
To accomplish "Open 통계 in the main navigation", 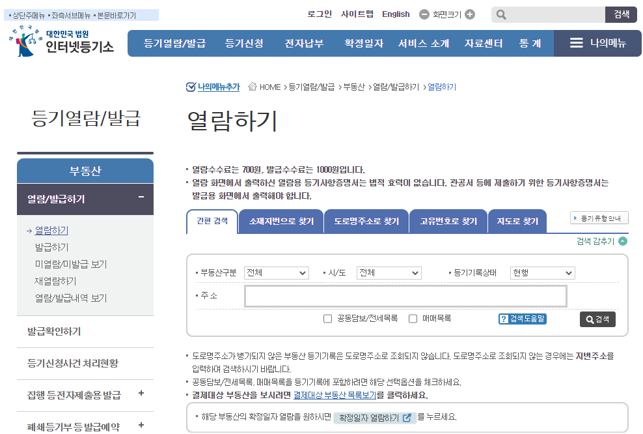I will pos(530,44).
